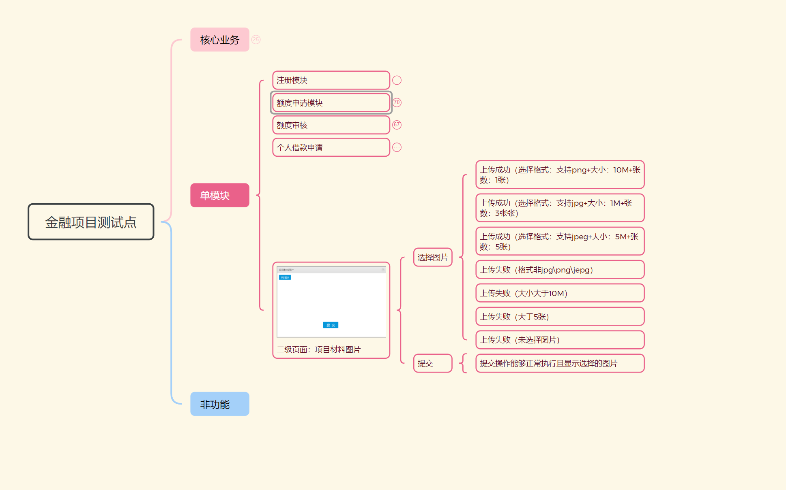
Task: Expand the 核心业务 node's 25 badge
Action: 256,40
